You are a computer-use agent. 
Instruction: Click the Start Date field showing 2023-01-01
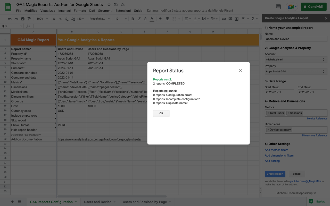tap(279, 92)
